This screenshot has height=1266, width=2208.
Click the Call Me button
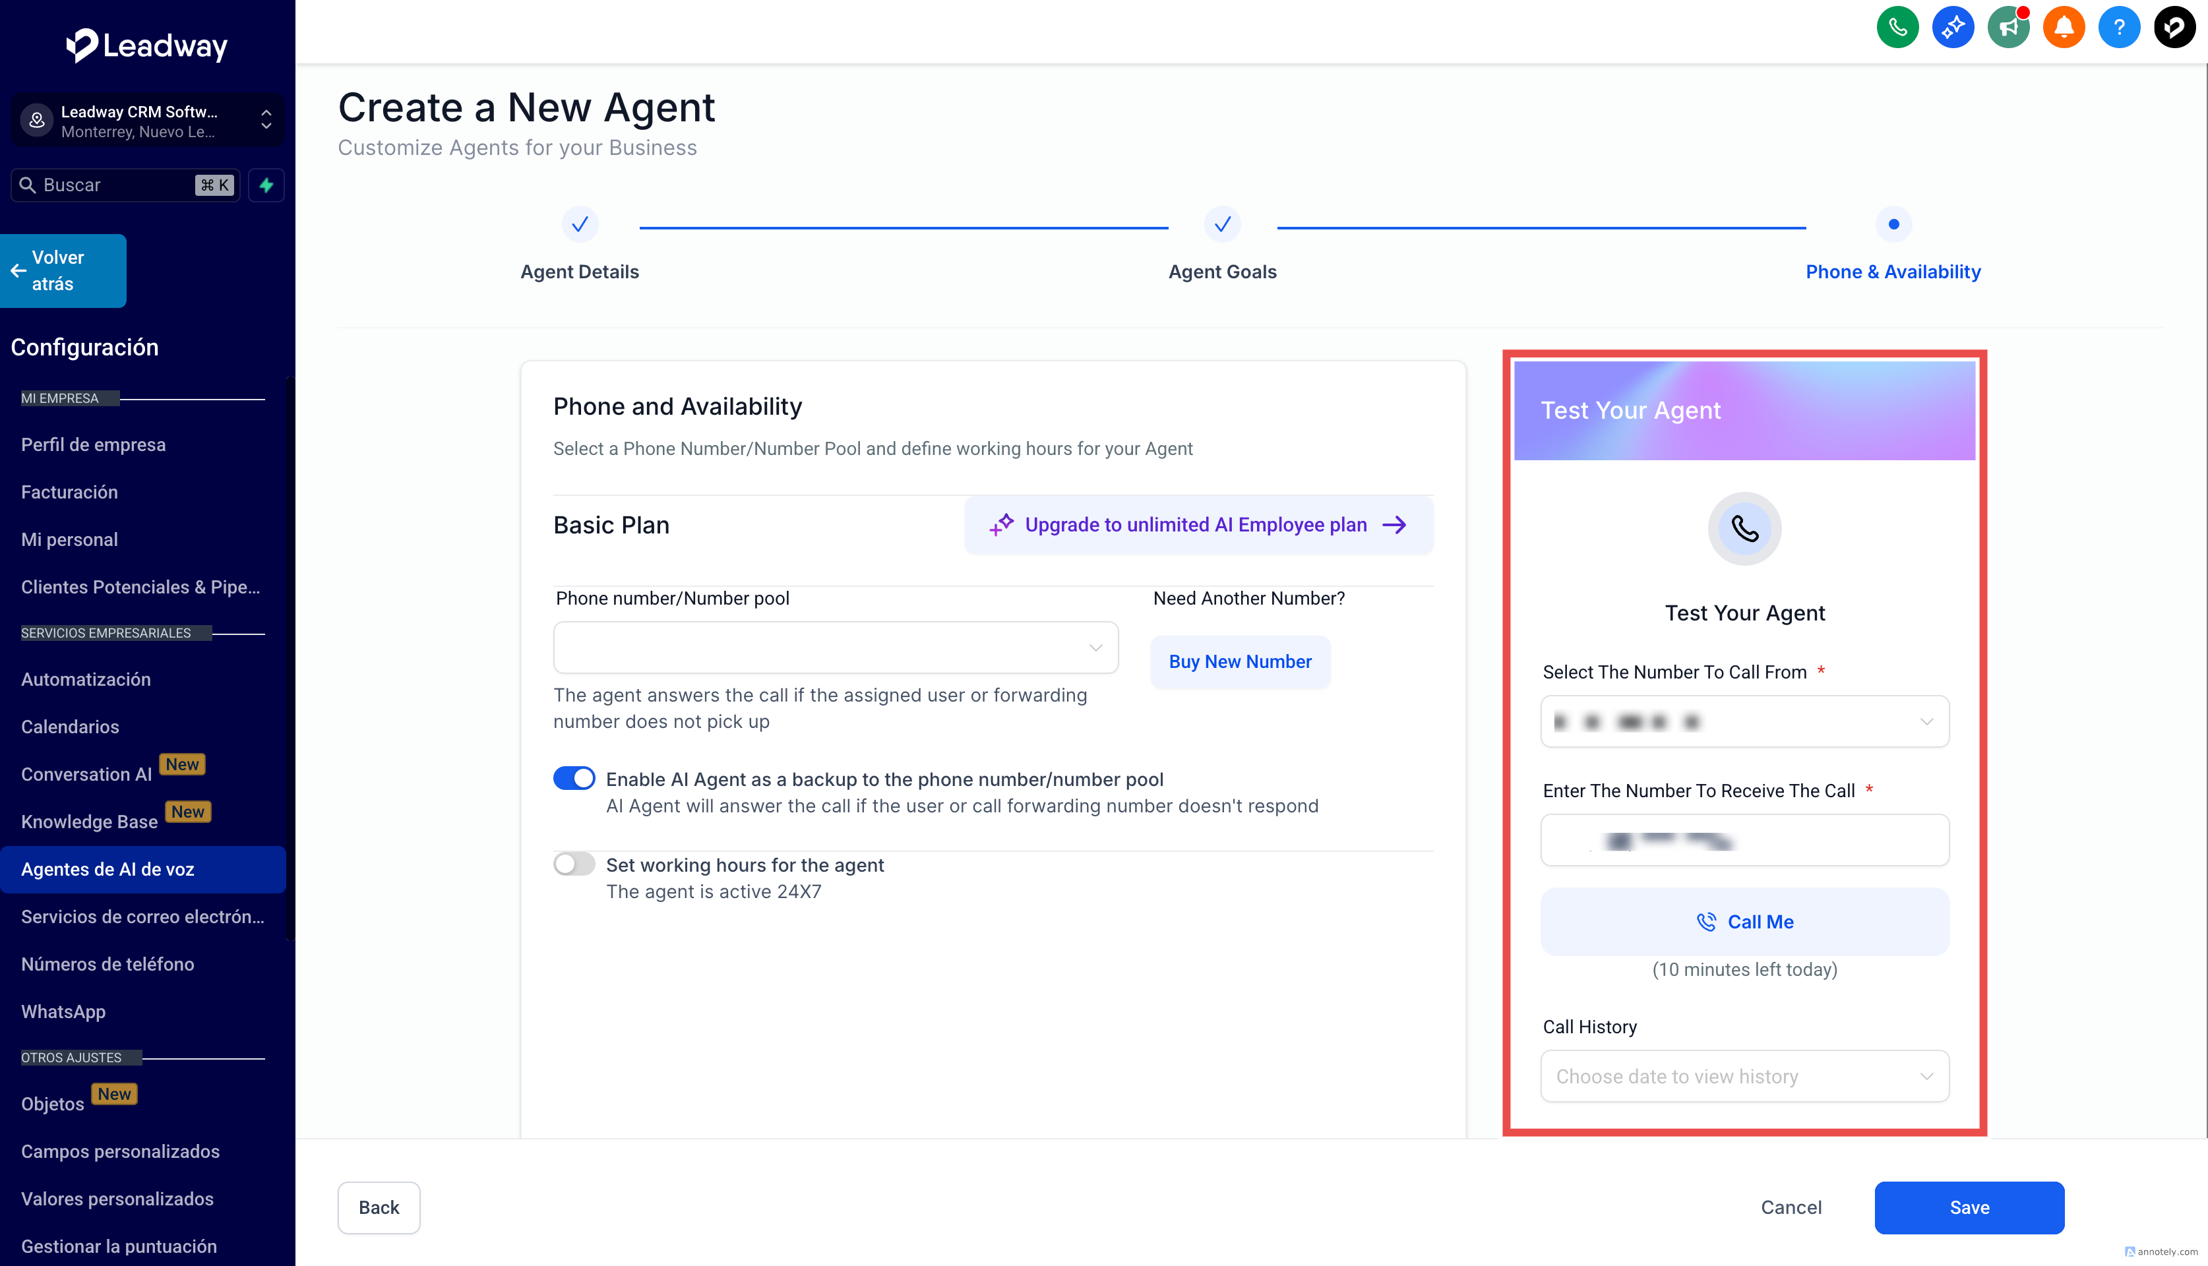1744,922
